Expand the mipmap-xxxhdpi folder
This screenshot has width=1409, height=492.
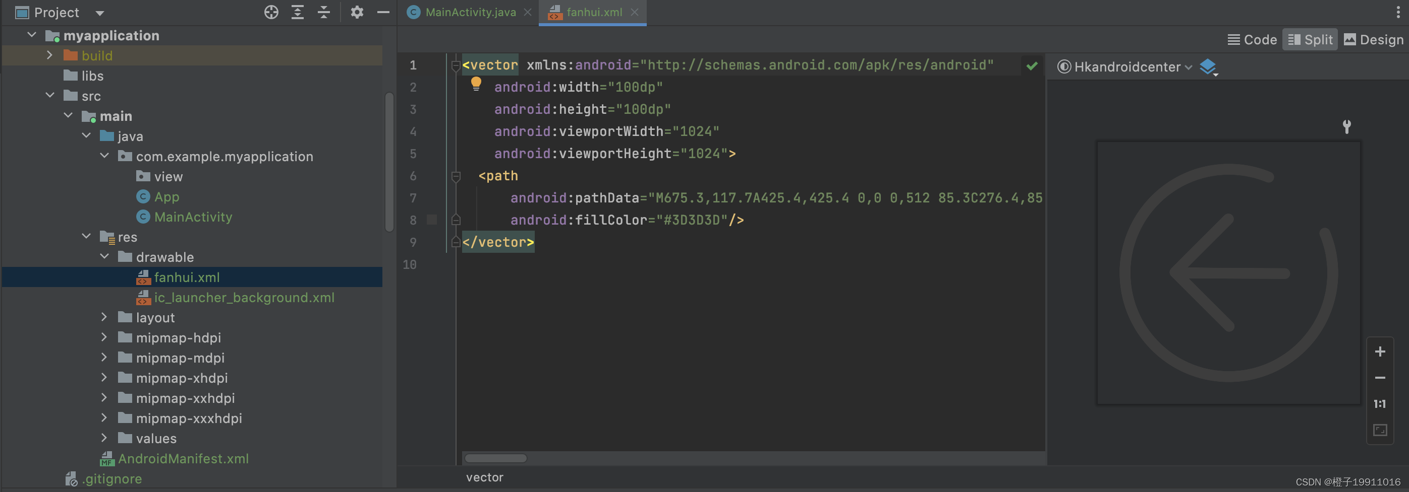[x=104, y=418]
